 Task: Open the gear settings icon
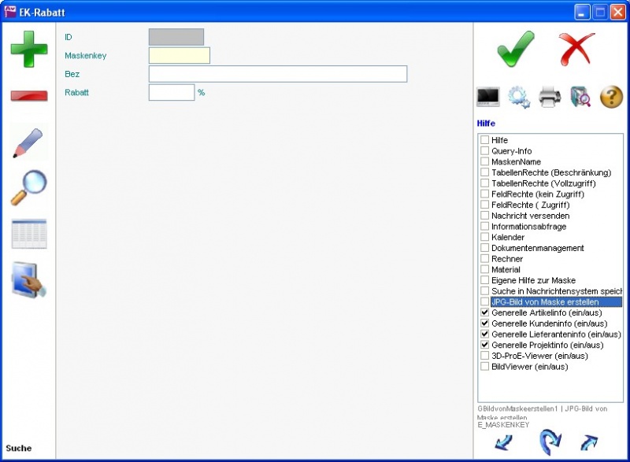pyautogui.click(x=519, y=97)
